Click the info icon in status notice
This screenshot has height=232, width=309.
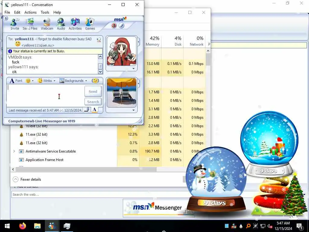pos(10,51)
